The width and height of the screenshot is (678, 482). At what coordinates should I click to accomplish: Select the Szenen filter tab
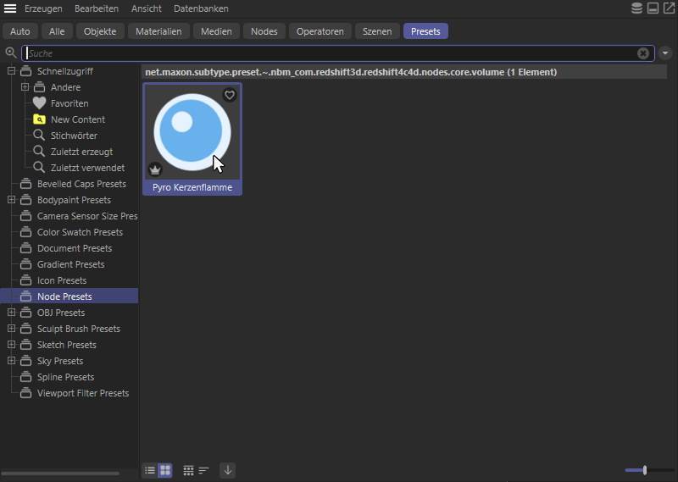tap(377, 31)
